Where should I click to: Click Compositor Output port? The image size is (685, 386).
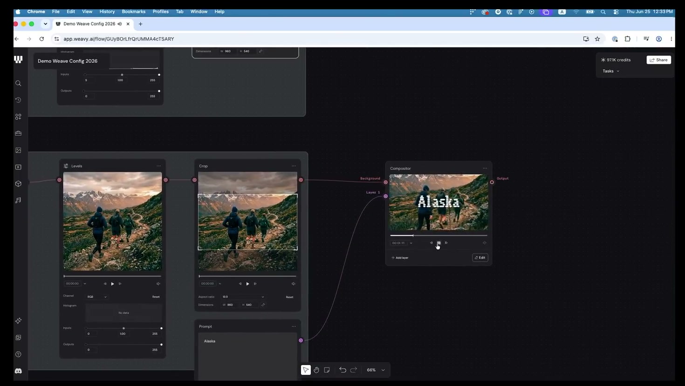click(492, 182)
